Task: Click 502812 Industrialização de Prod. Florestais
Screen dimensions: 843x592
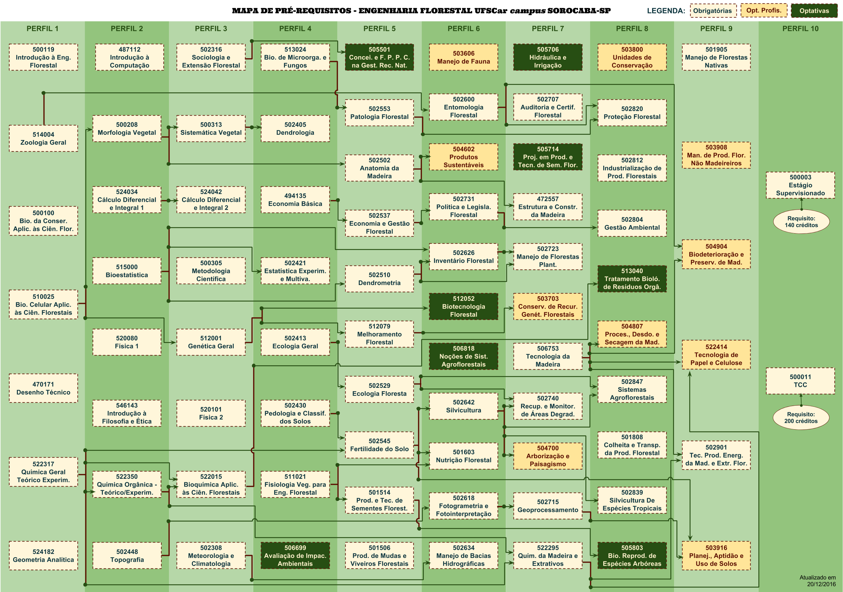Action: pos(632,168)
